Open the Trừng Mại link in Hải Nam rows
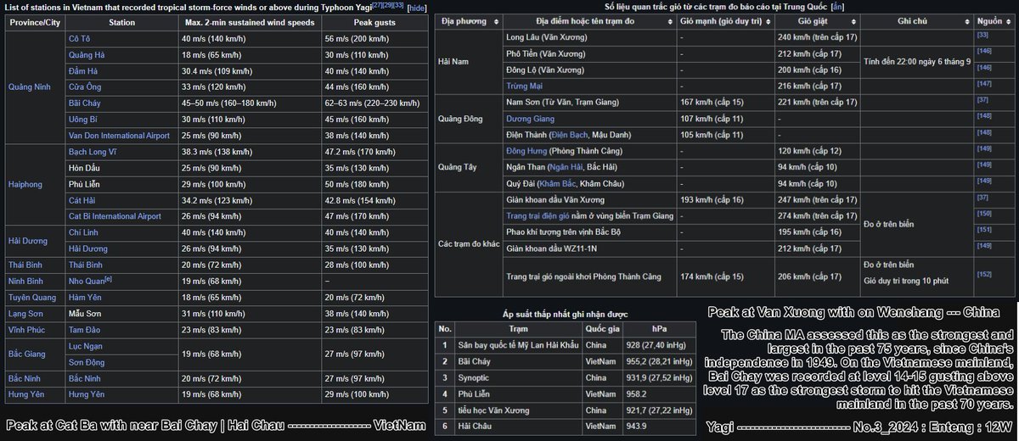 [x=524, y=86]
